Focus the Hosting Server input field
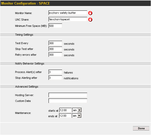Screen dimensions: 151x135 [x=68, y=95]
